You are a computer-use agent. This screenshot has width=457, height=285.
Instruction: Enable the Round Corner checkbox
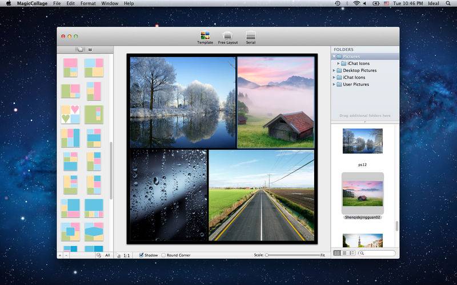pos(163,255)
